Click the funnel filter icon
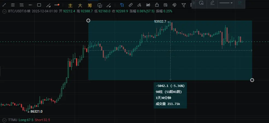Image resolution: width=269 pixels, height=123 pixels. coord(183,5)
